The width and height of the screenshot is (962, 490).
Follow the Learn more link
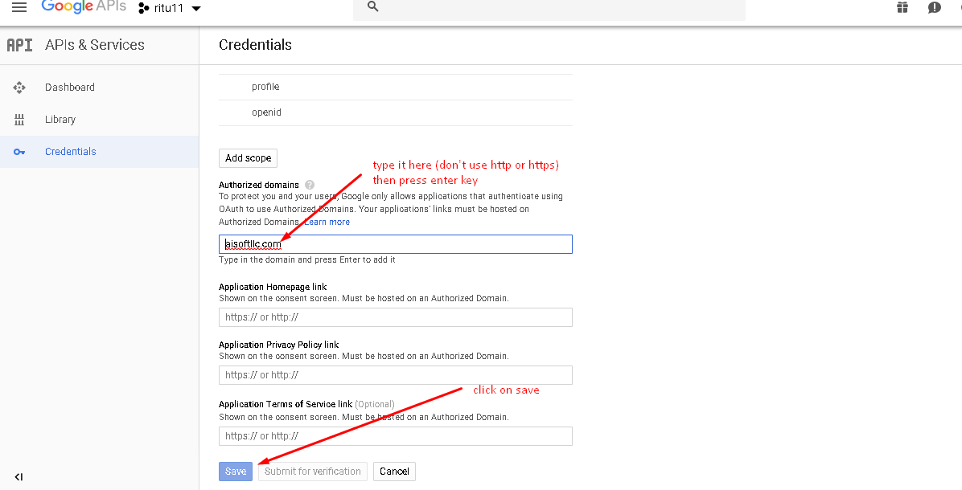[x=327, y=222]
